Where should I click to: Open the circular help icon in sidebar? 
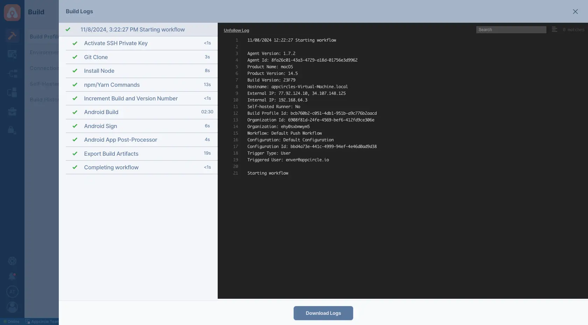pyautogui.click(x=12, y=261)
